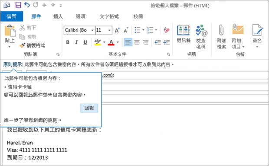This screenshot has width=269, height=166.
Task: Expand highlight color picker arrow
Action: point(104,42)
